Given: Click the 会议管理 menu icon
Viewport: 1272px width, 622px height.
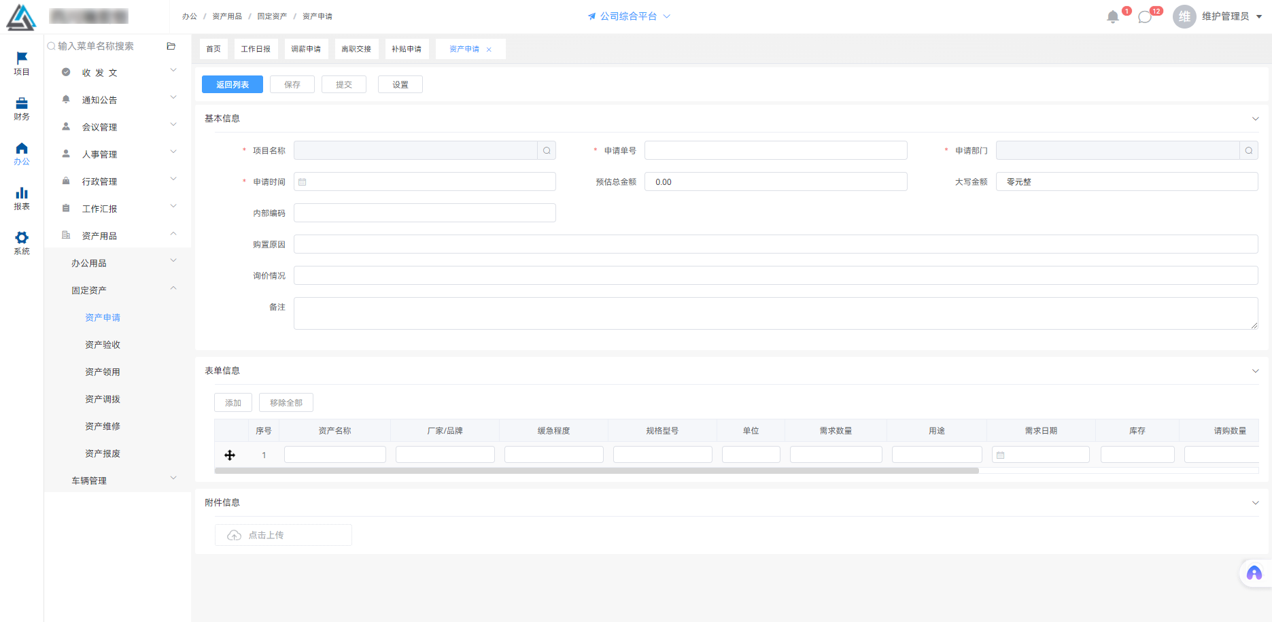Looking at the screenshot, I should pos(66,126).
